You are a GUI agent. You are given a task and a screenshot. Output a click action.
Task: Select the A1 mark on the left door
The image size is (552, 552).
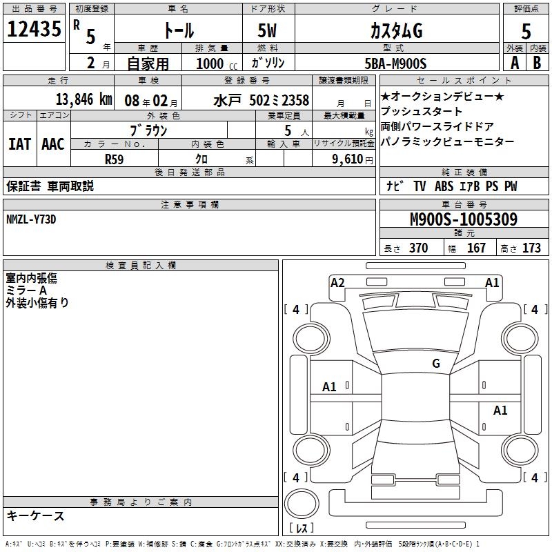(329, 387)
